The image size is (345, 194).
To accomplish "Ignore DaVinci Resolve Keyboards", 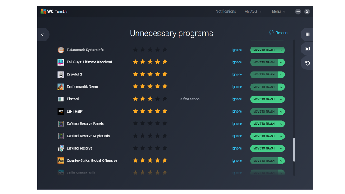I will tap(237, 136).
